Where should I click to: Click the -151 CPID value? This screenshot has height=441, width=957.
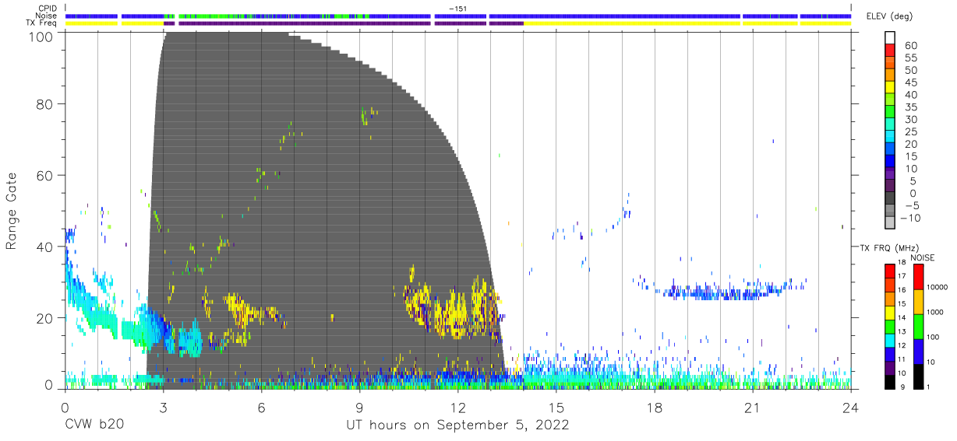[x=457, y=8]
